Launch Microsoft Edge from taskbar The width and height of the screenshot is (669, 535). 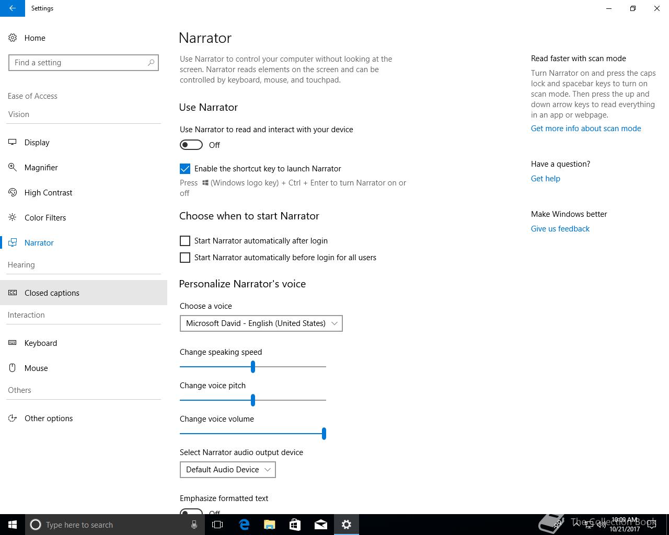(x=244, y=525)
